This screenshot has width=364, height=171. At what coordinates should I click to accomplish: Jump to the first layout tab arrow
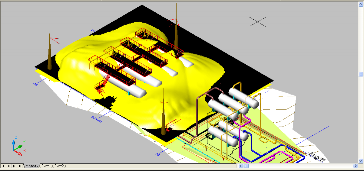click(x=3, y=166)
